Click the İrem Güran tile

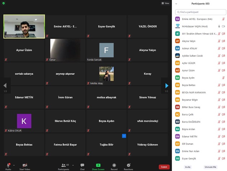click(x=65, y=97)
